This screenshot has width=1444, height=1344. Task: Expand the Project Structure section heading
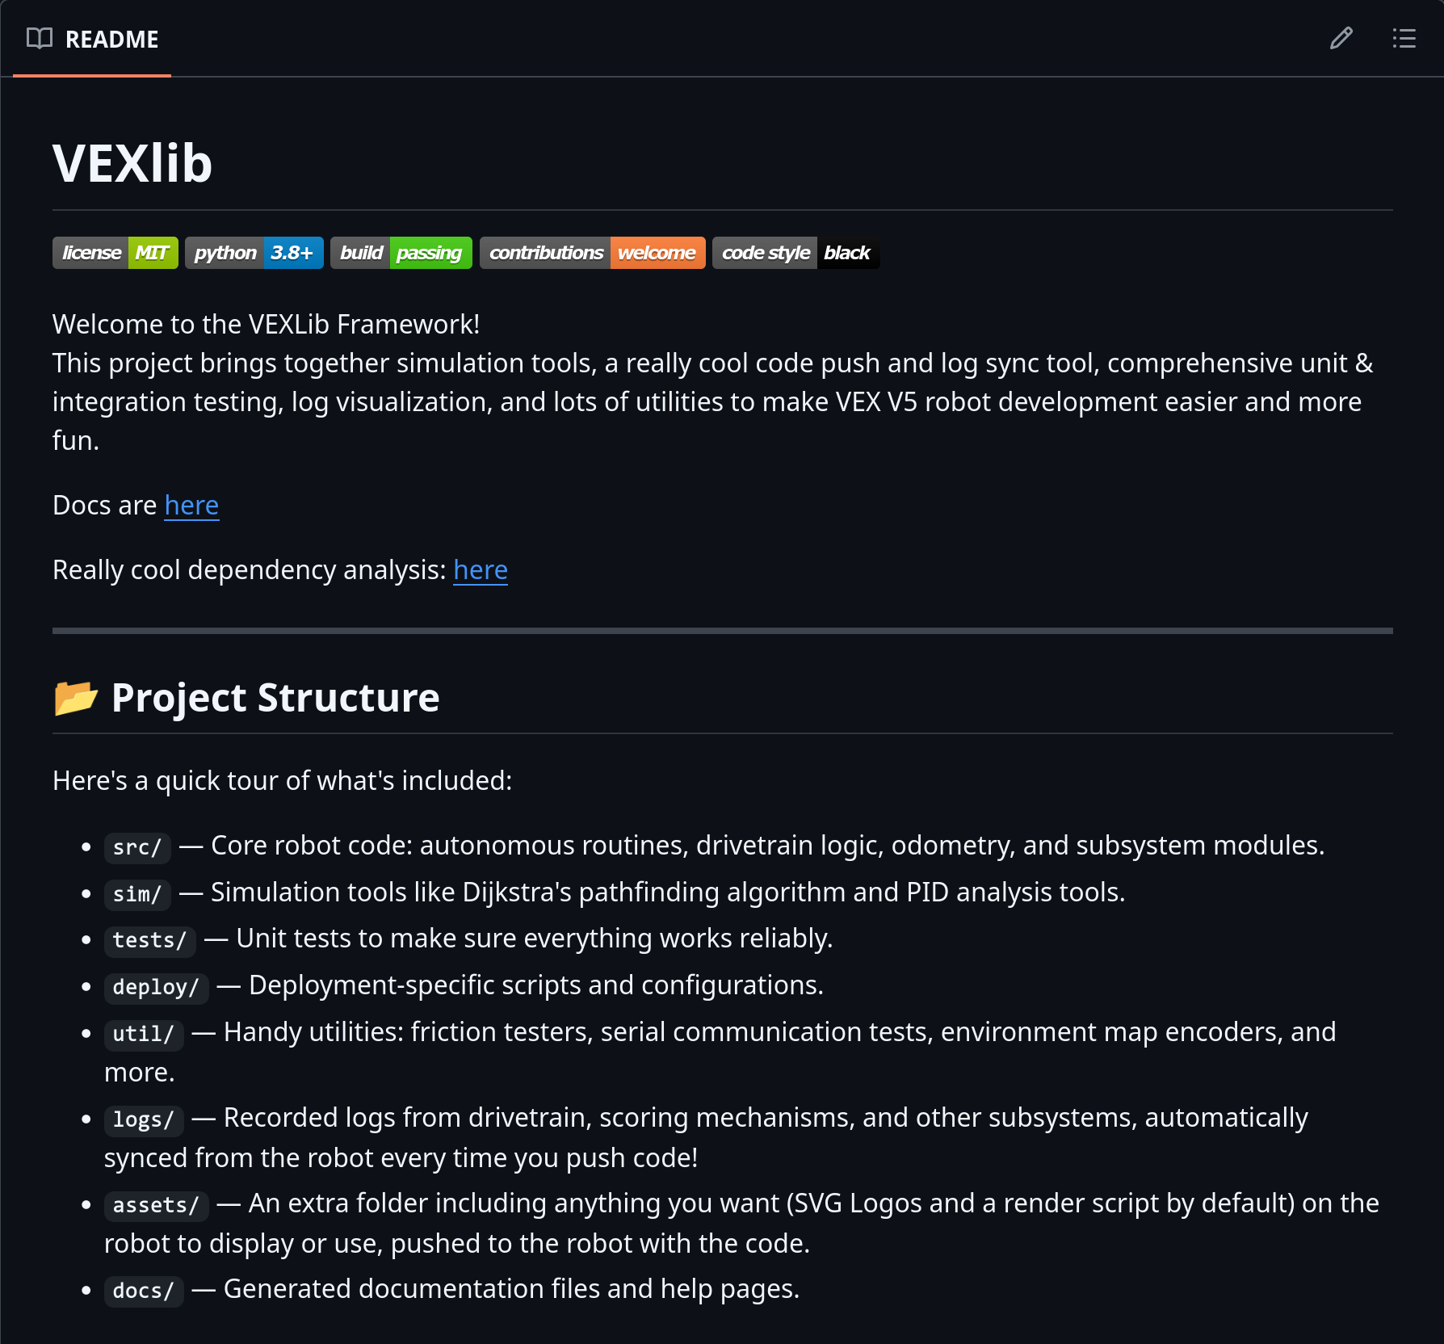[x=275, y=697]
